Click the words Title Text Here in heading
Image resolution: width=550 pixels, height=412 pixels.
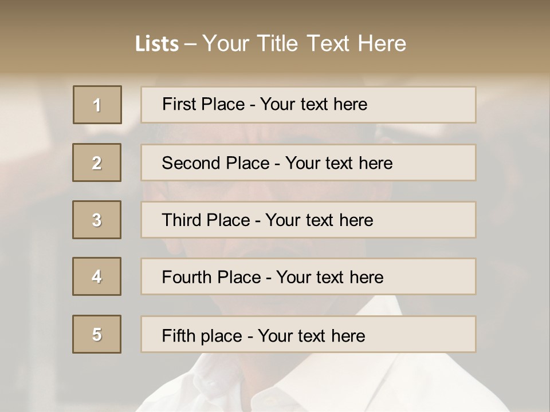[x=332, y=43]
